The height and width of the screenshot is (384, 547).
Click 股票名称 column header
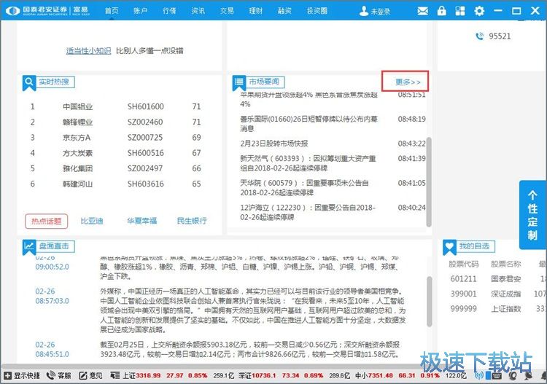click(x=506, y=264)
